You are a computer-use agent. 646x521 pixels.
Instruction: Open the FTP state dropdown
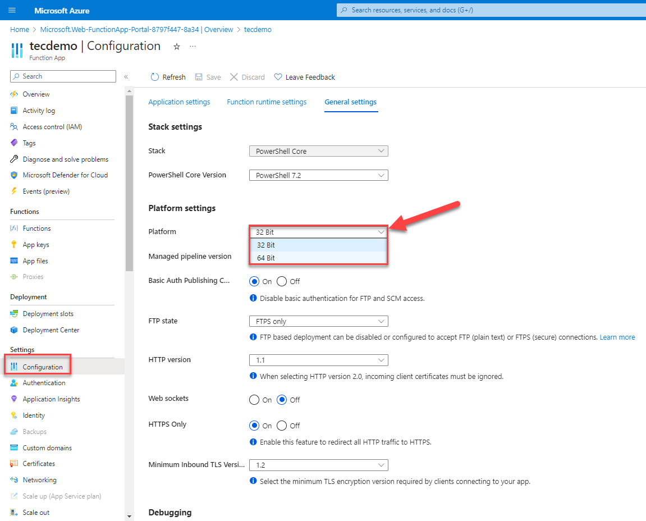[318, 321]
